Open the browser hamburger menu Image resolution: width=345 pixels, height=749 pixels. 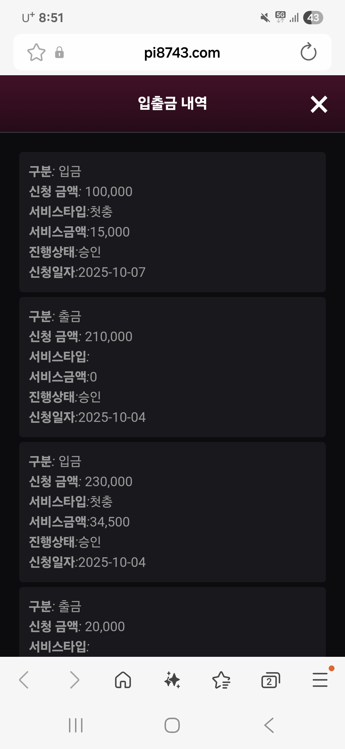pos(320,680)
